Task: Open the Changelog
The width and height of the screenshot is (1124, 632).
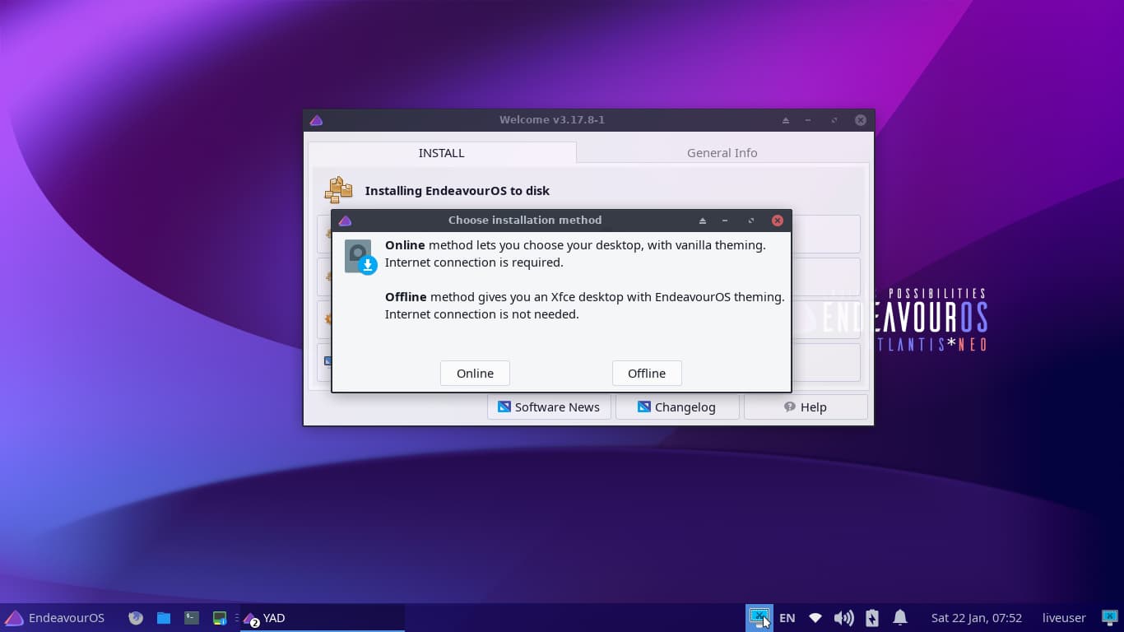Action: click(676, 407)
